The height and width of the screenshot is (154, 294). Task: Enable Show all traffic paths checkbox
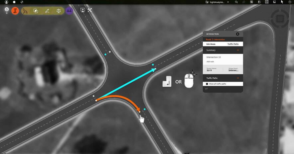(x=207, y=84)
